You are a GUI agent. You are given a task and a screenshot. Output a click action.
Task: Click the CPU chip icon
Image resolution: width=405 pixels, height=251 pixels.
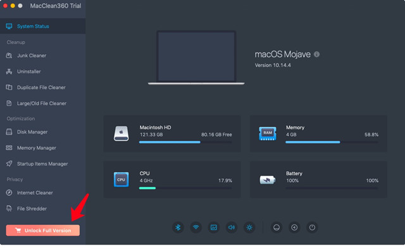121,180
